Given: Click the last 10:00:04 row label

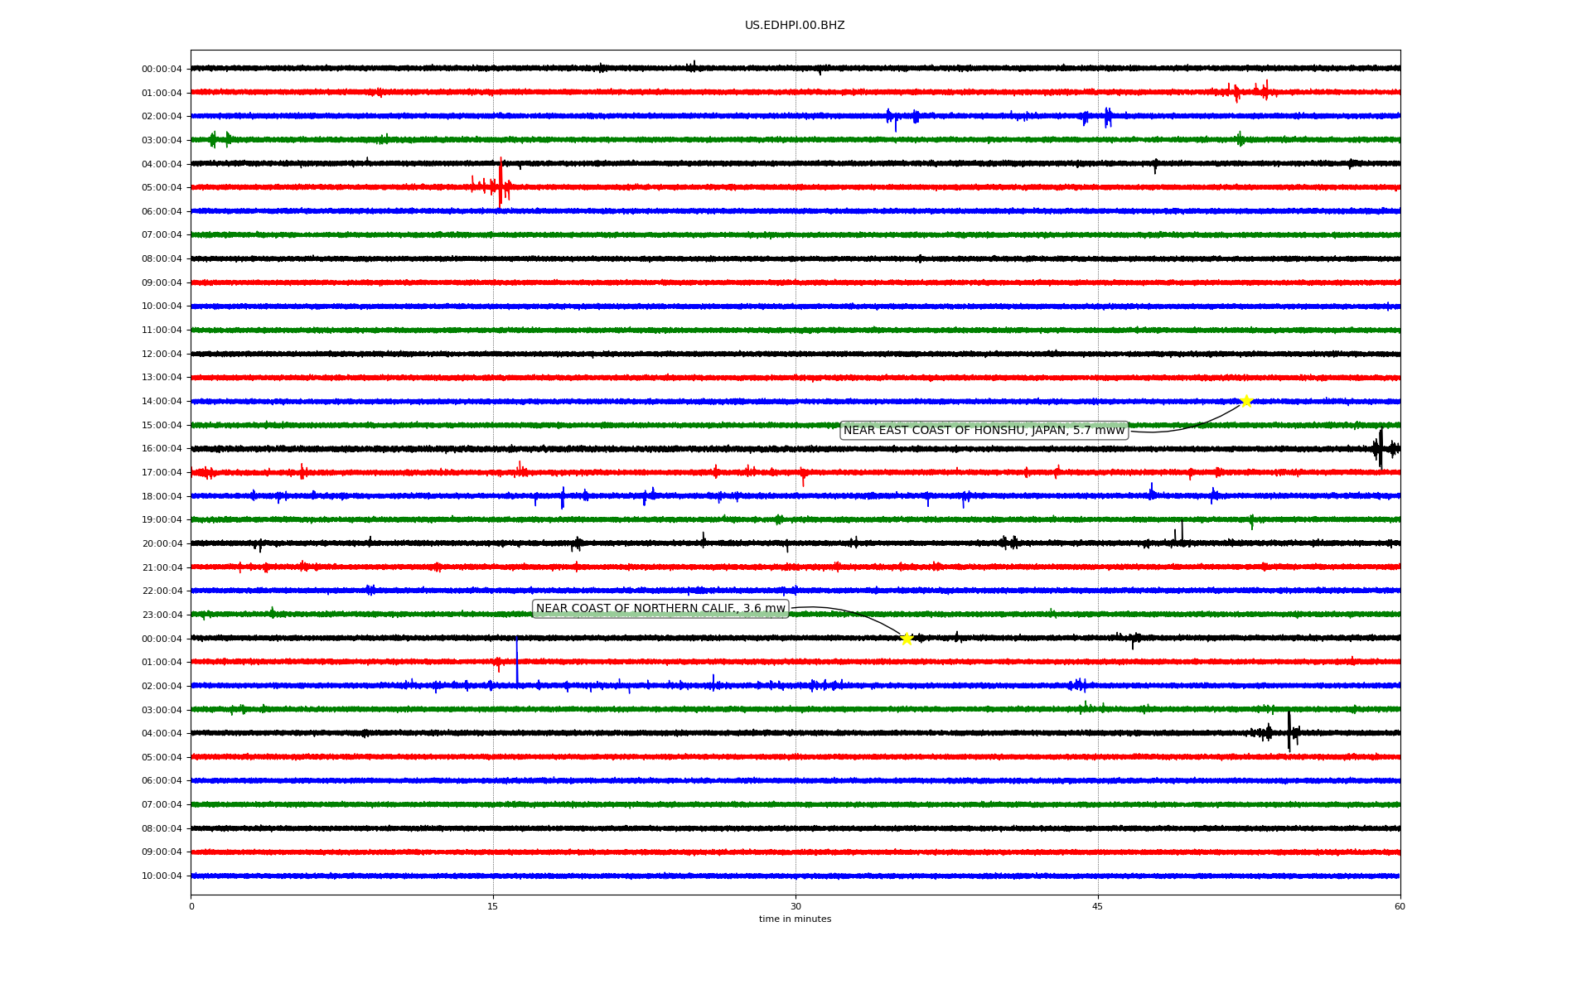Looking at the screenshot, I should click(162, 876).
